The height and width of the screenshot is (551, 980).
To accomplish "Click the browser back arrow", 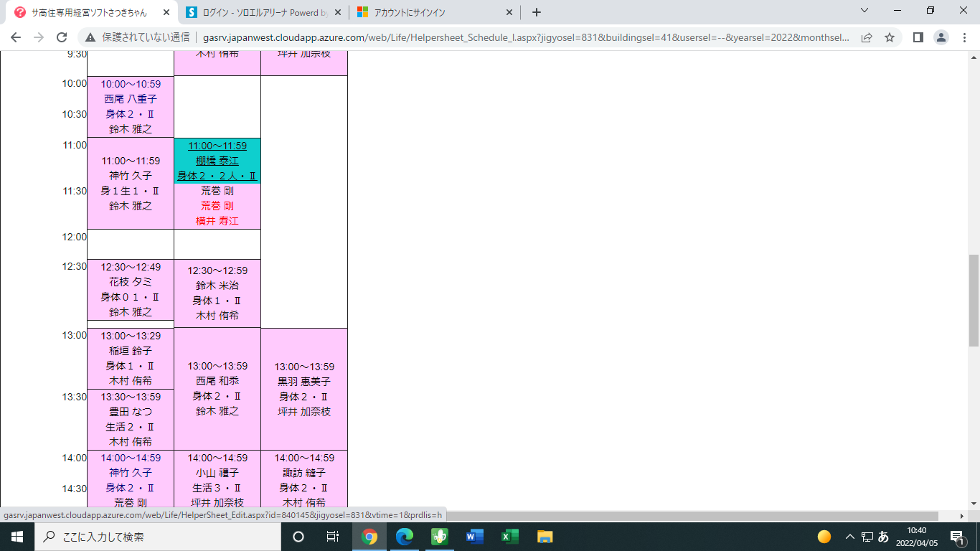I will tap(16, 37).
